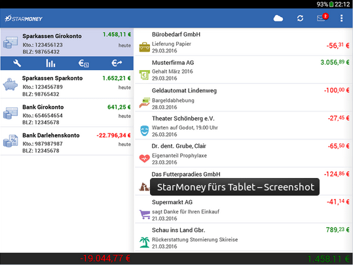Open the cloud sync icon
Viewport: 353px width, 265px height.
pyautogui.click(x=278, y=18)
